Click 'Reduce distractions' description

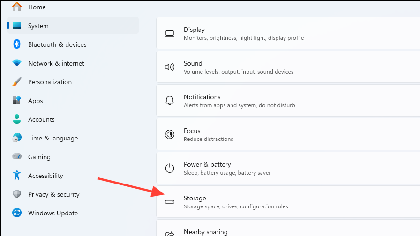click(x=209, y=139)
